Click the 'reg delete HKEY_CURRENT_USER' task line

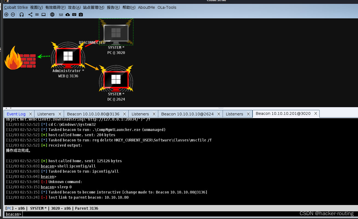click(109, 140)
